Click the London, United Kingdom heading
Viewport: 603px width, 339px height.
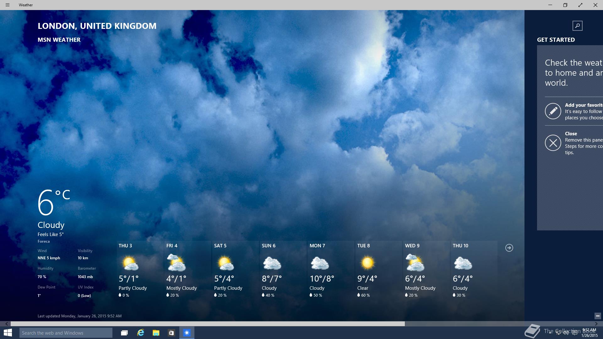point(97,26)
